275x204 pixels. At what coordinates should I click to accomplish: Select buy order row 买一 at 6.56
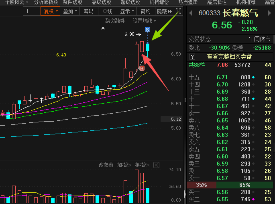pyautogui.click(x=230, y=192)
